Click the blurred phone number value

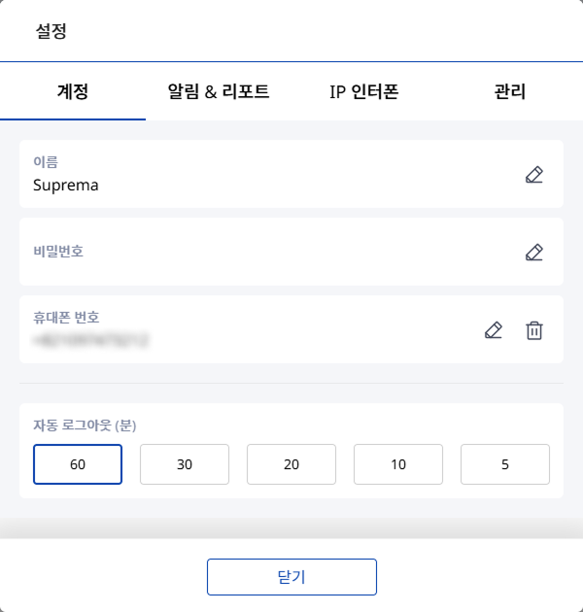click(x=89, y=340)
